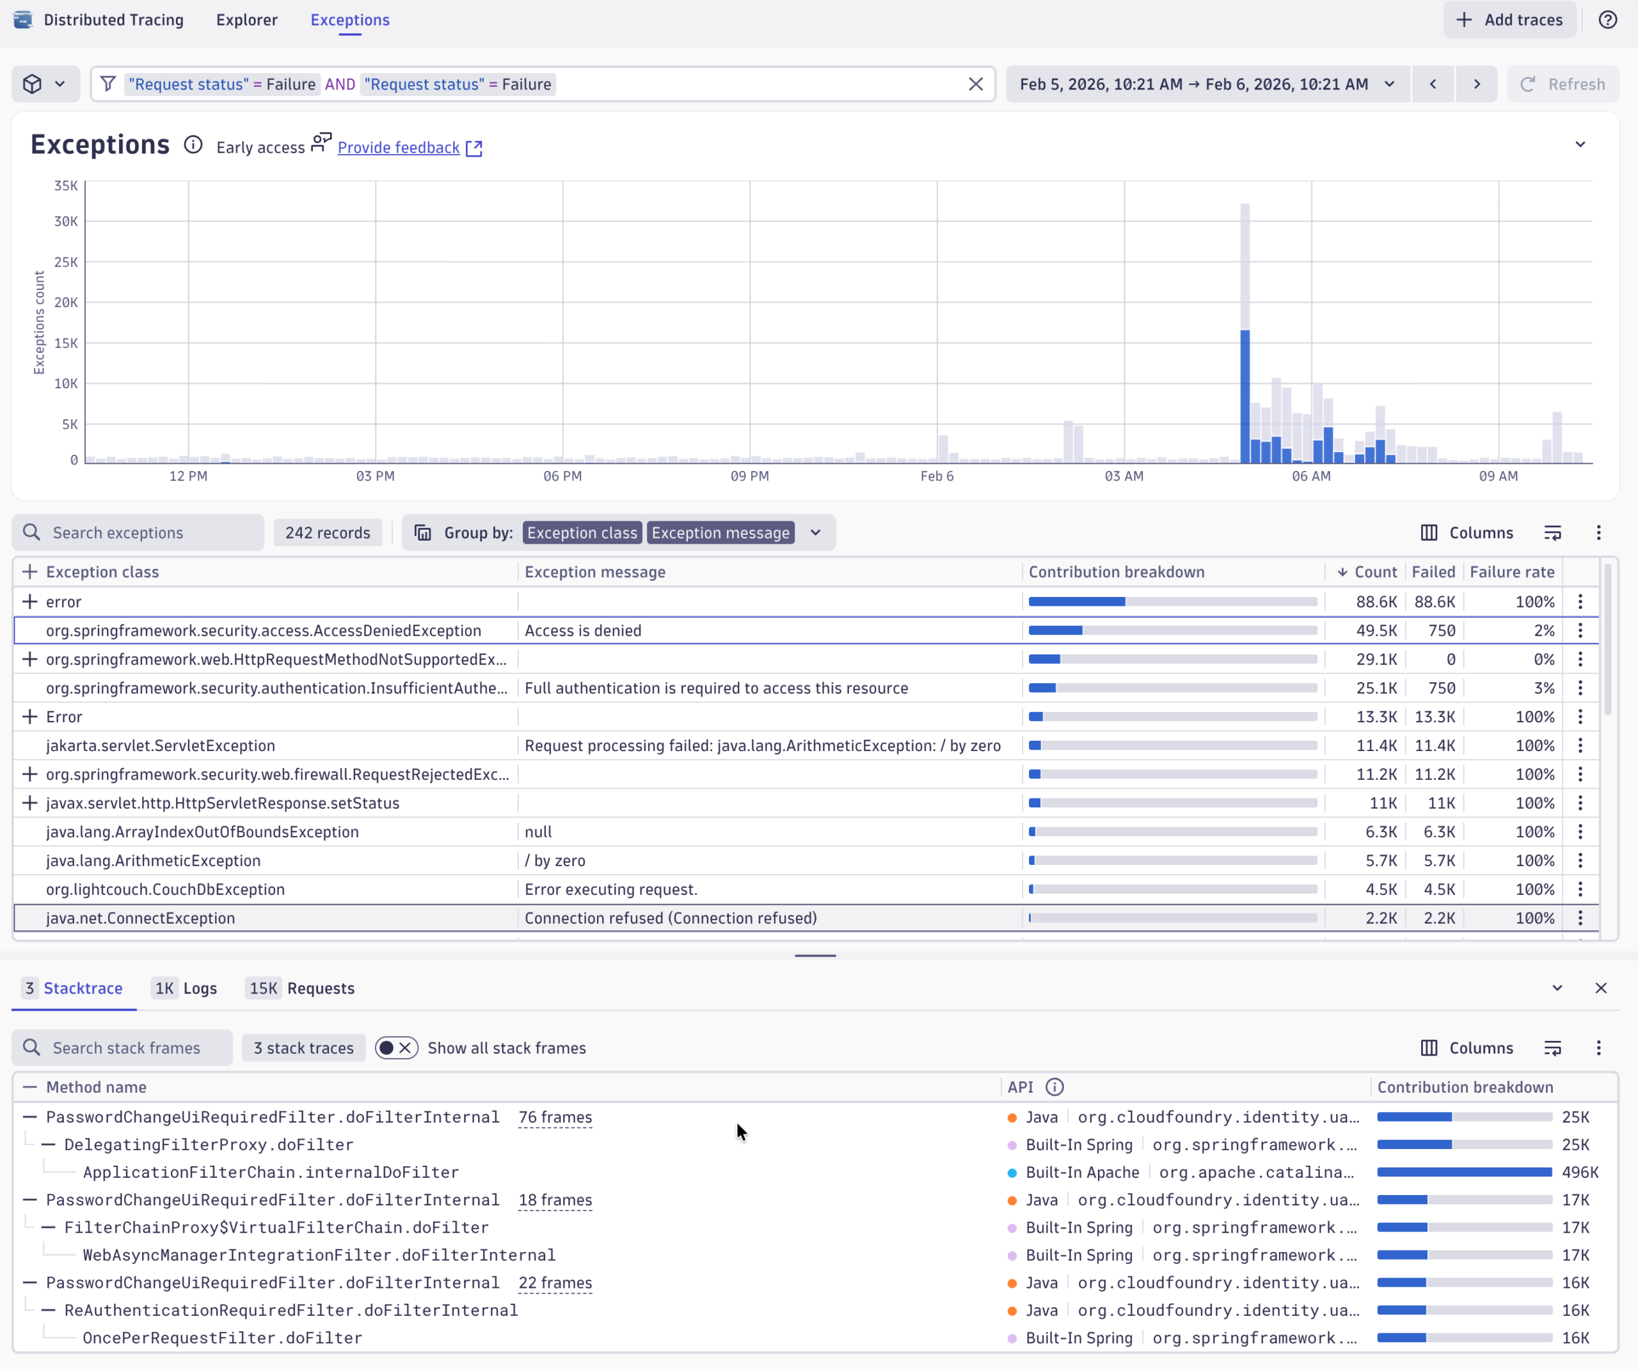1638x1371 pixels.
Task: Toggle Show all stack frames switch
Action: coord(396,1048)
